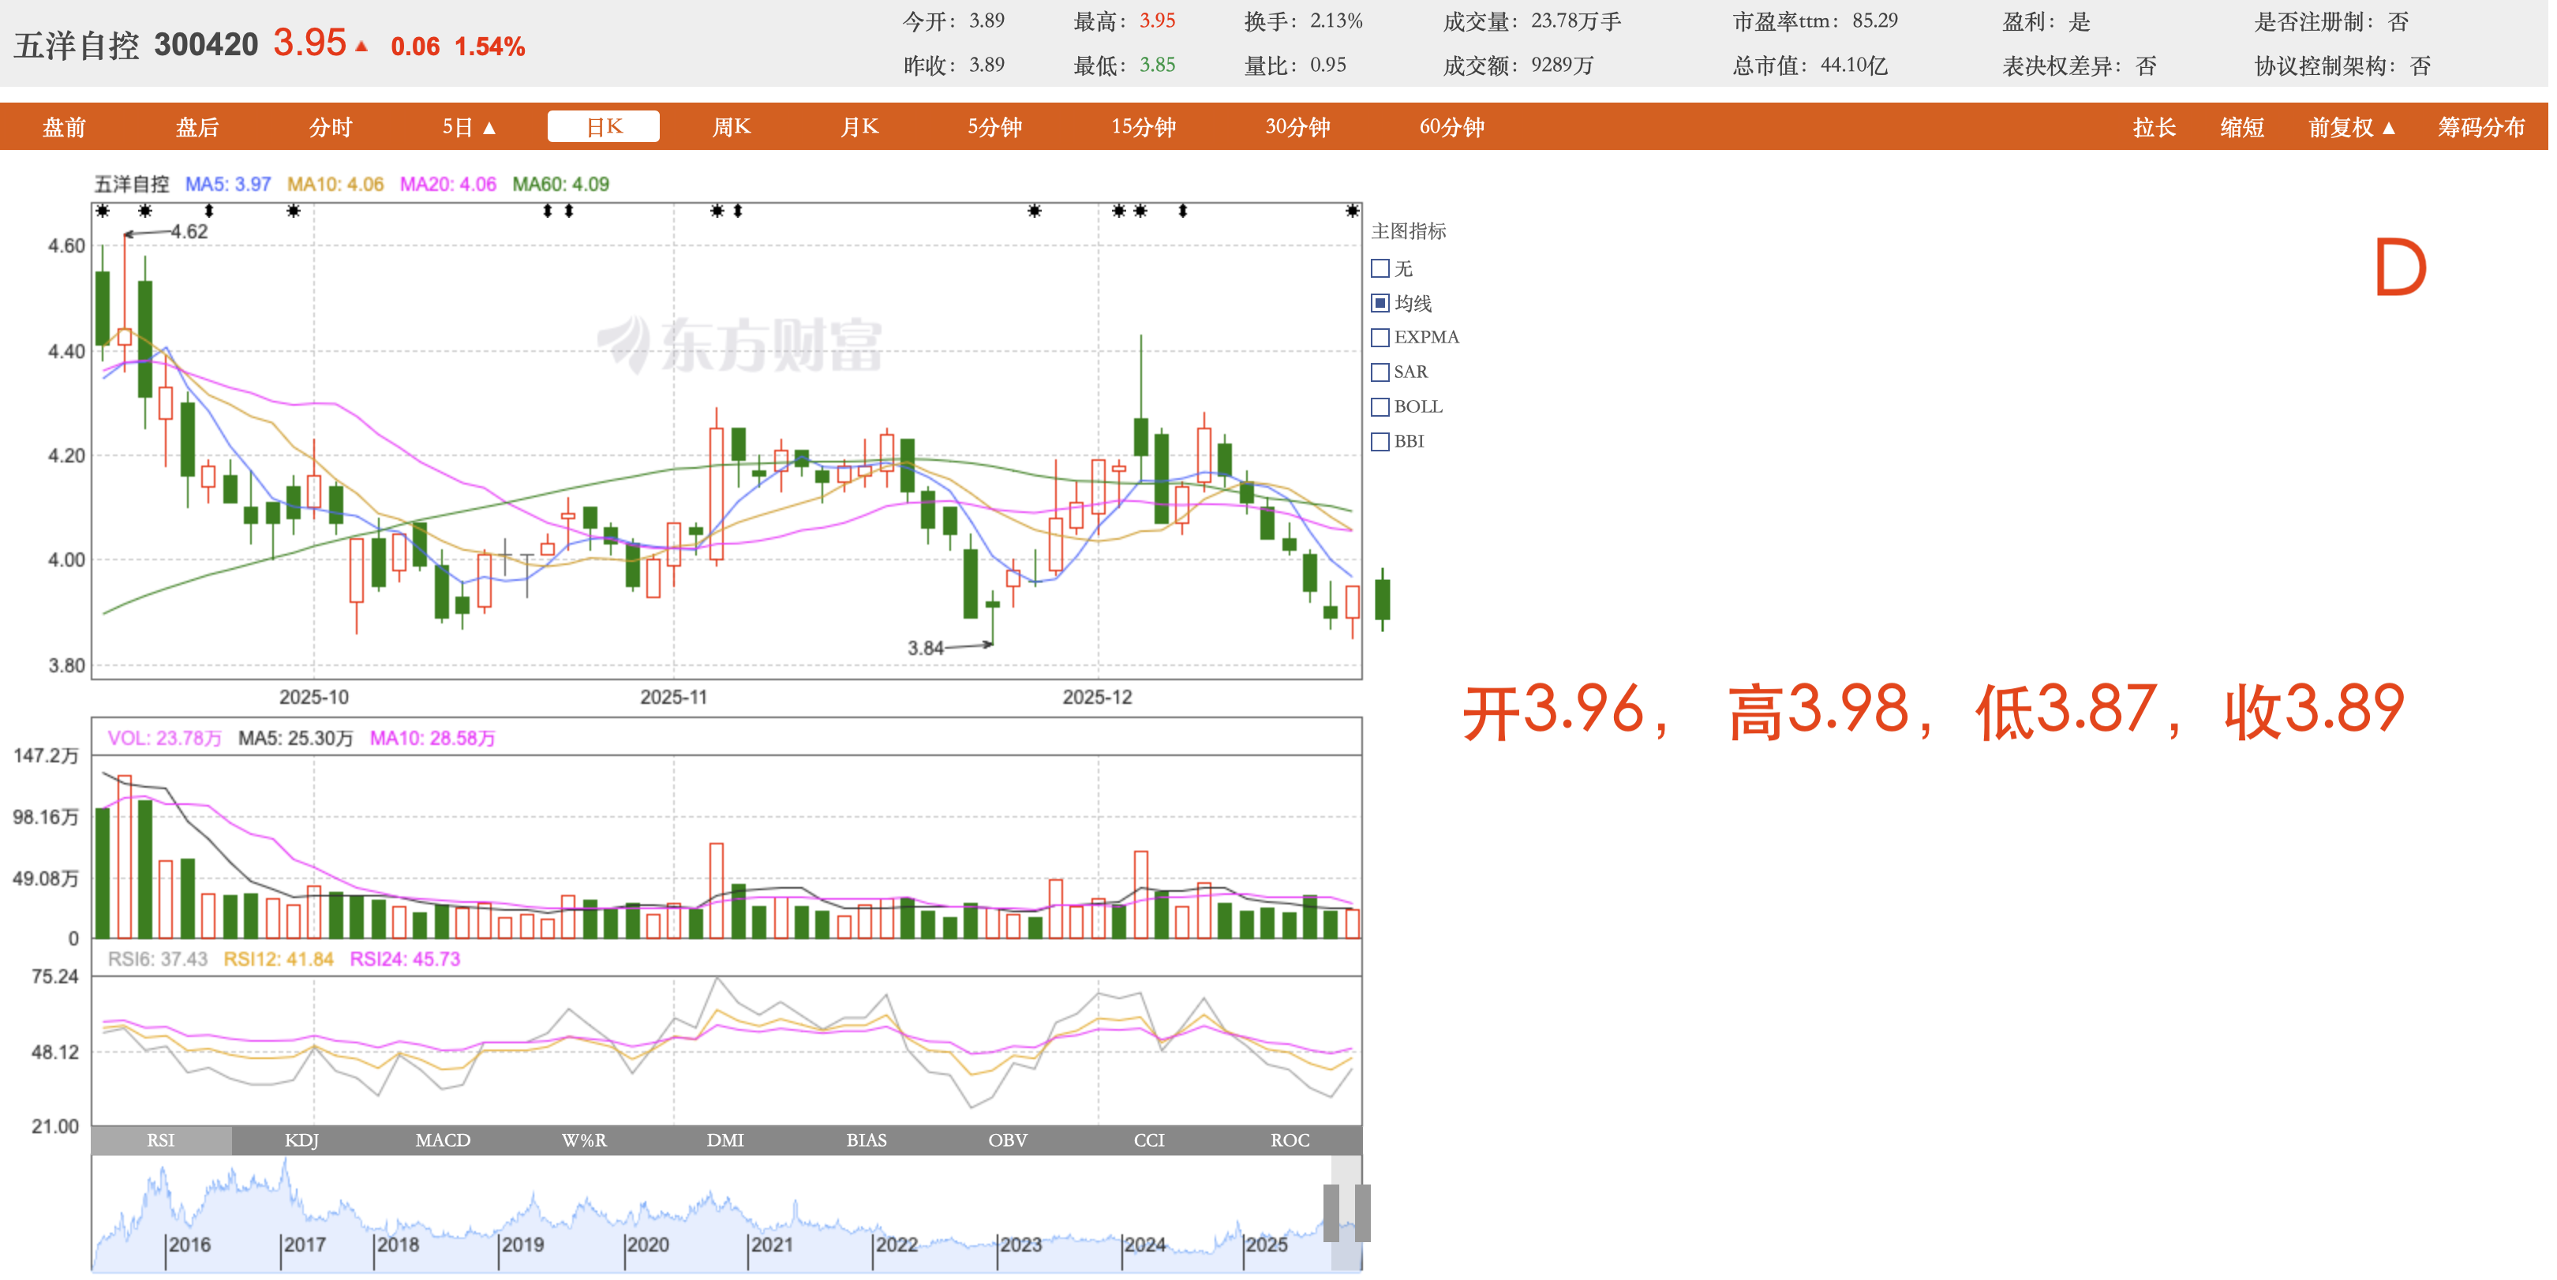This screenshot has height=1280, width=2557.
Task: Switch to the KDJ indicator tab
Action: coord(301,1140)
